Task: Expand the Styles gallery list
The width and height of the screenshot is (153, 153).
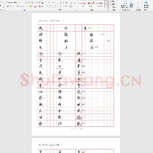Action: click(x=106, y=4)
